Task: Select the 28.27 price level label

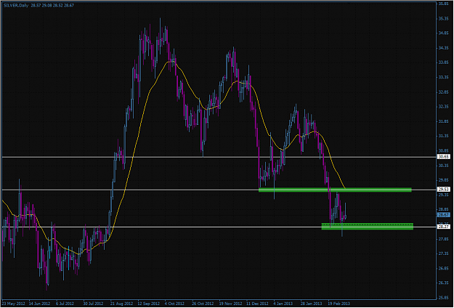Action: click(x=444, y=227)
